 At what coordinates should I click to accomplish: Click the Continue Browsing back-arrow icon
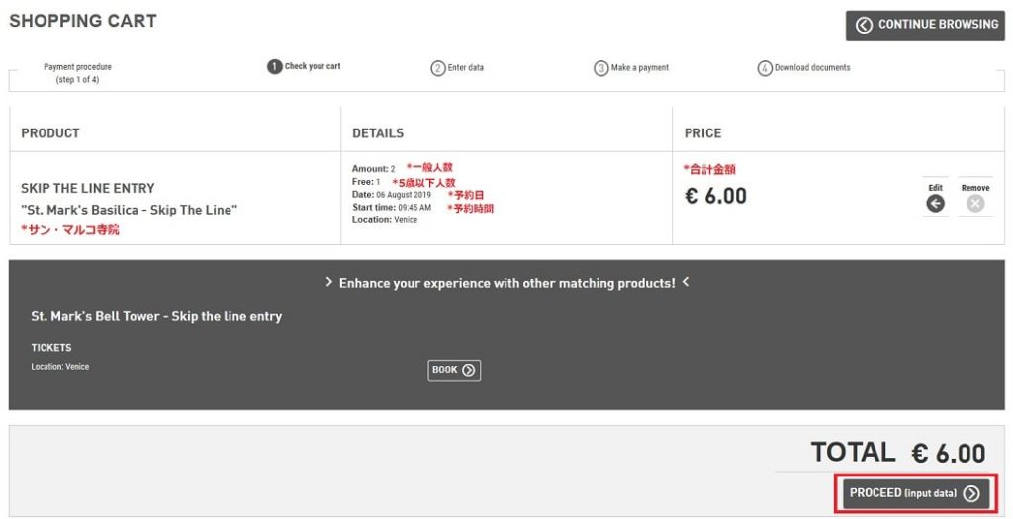(864, 25)
